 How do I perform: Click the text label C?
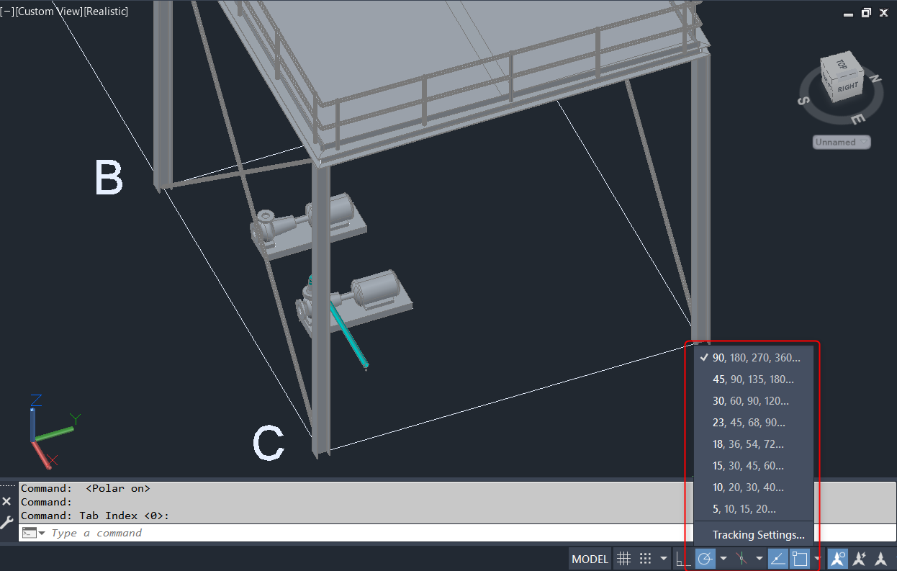269,444
